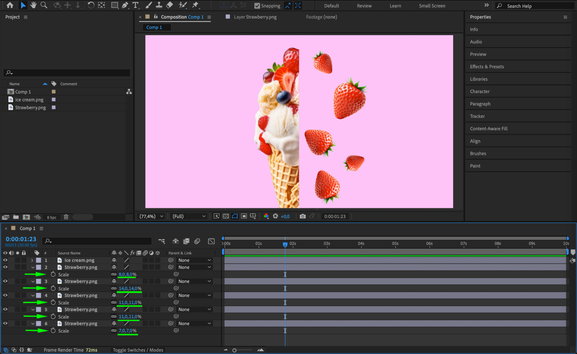
Task: Delete selected item with trash icon
Action: (x=66, y=217)
